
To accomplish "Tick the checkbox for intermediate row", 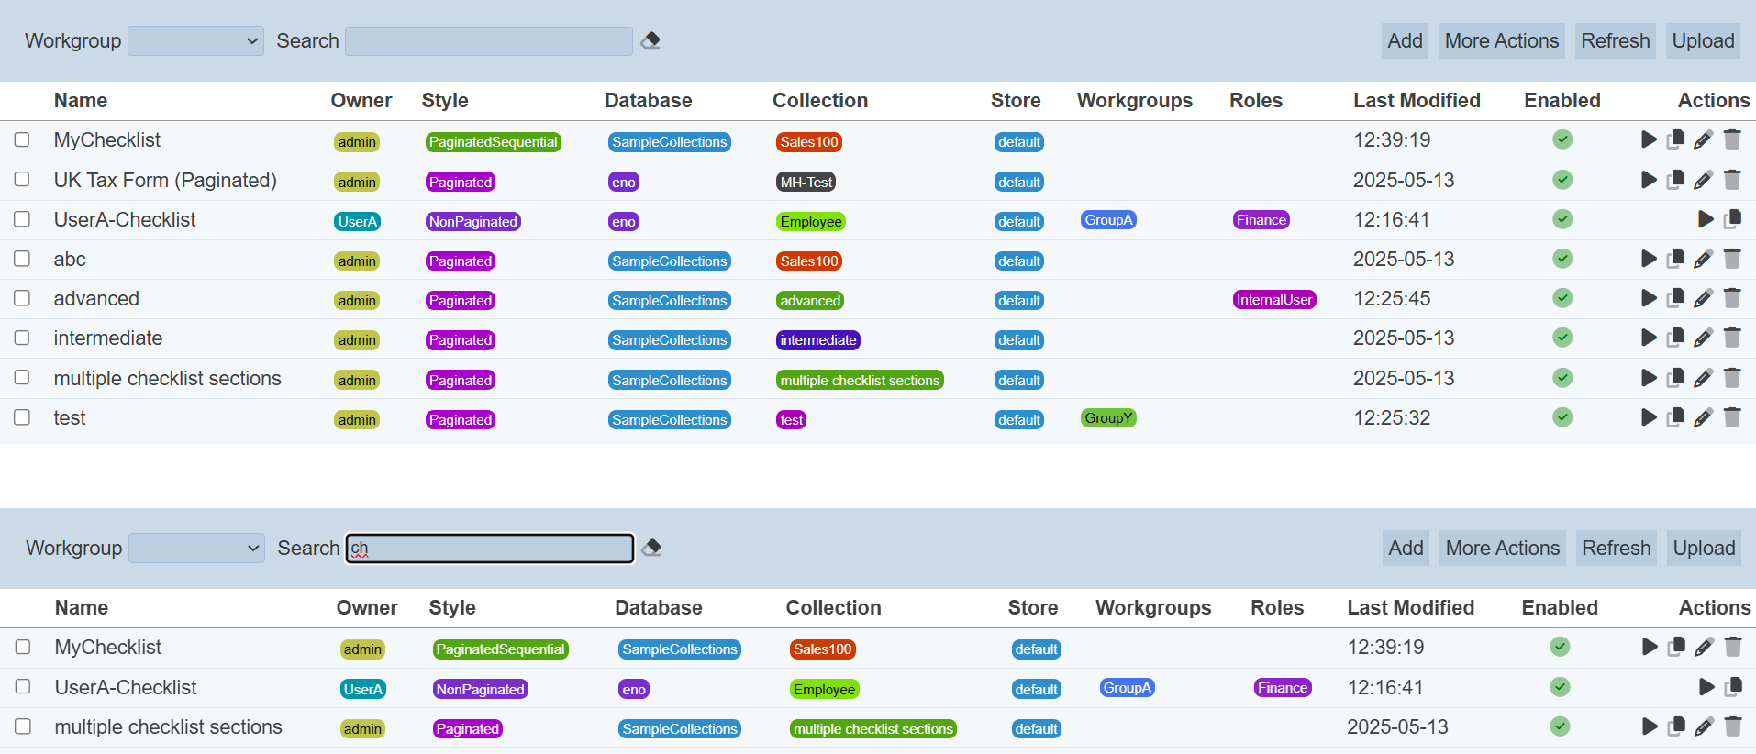I will pyautogui.click(x=22, y=338).
